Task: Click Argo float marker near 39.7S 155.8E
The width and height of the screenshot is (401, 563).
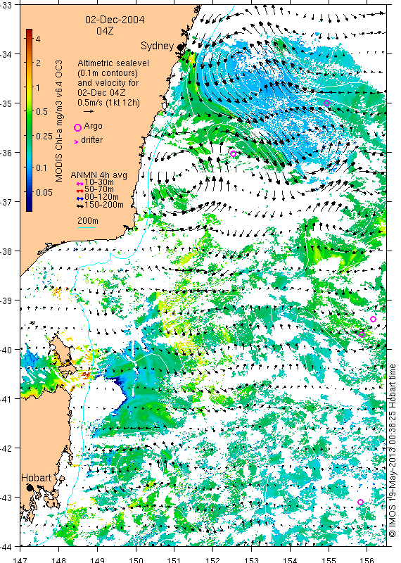Action: pos(362,335)
